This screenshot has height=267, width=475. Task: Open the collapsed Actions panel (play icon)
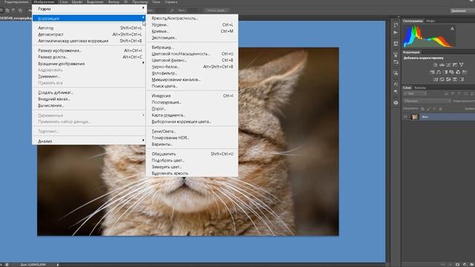click(396, 33)
